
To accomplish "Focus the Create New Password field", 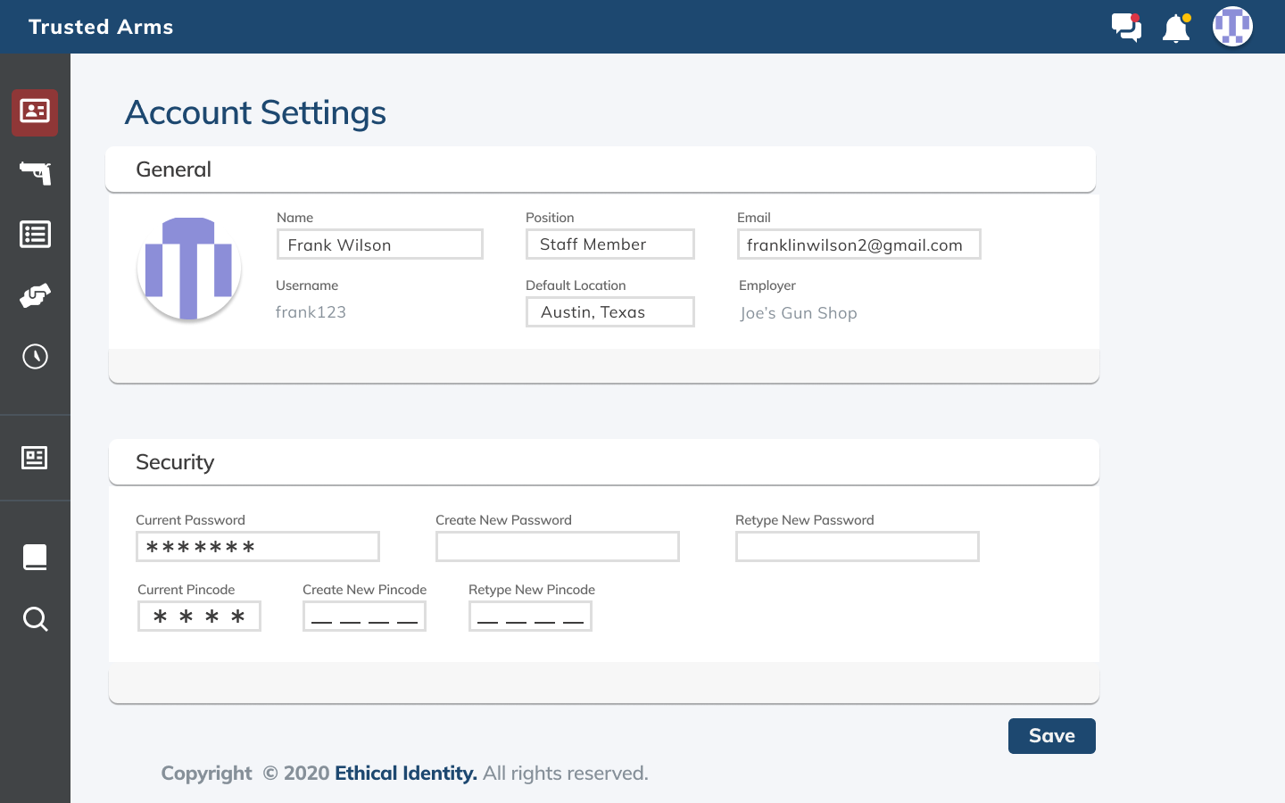I will (558, 547).
